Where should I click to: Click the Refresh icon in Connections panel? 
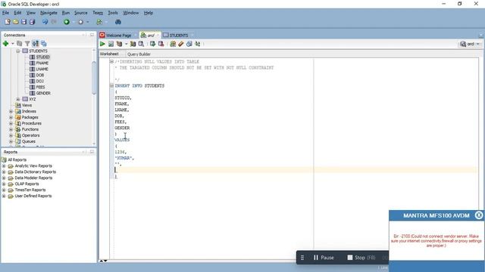pyautogui.click(x=19, y=44)
